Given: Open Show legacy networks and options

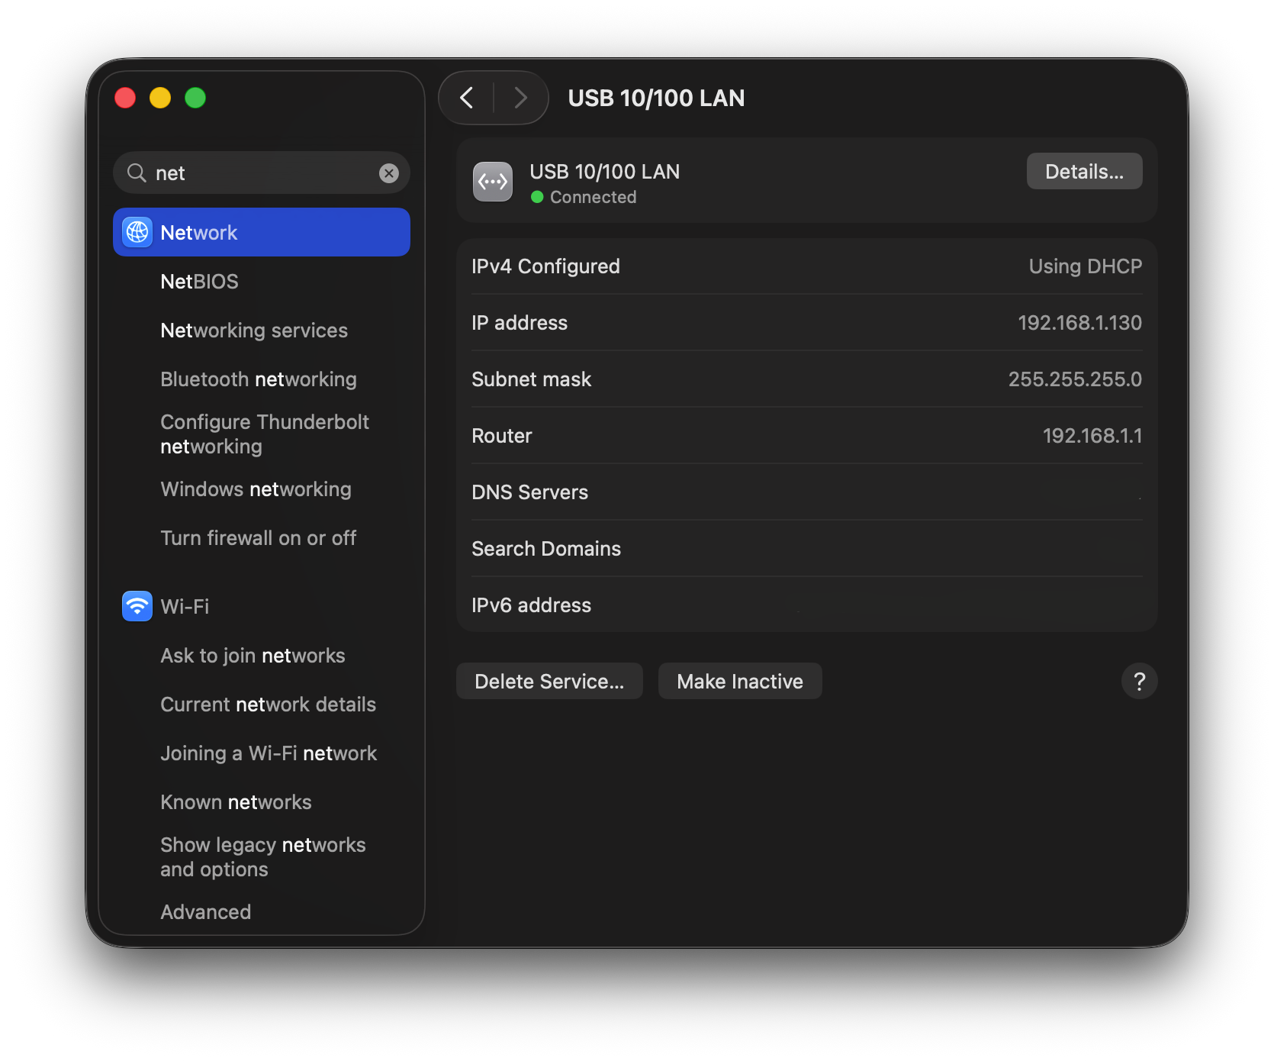Looking at the screenshot, I should coord(262,857).
